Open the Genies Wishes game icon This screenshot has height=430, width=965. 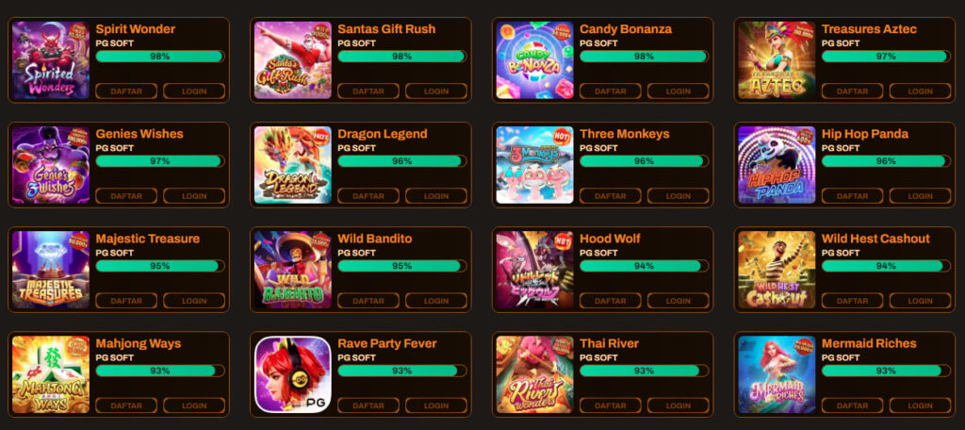(51, 165)
